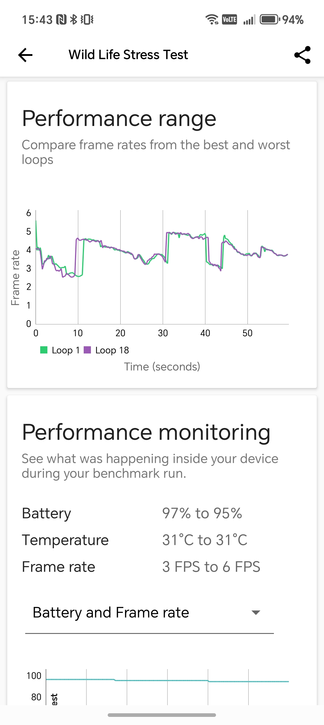The image size is (324, 725).
Task: Tap the Wi-Fi status icon
Action: pos(212,20)
